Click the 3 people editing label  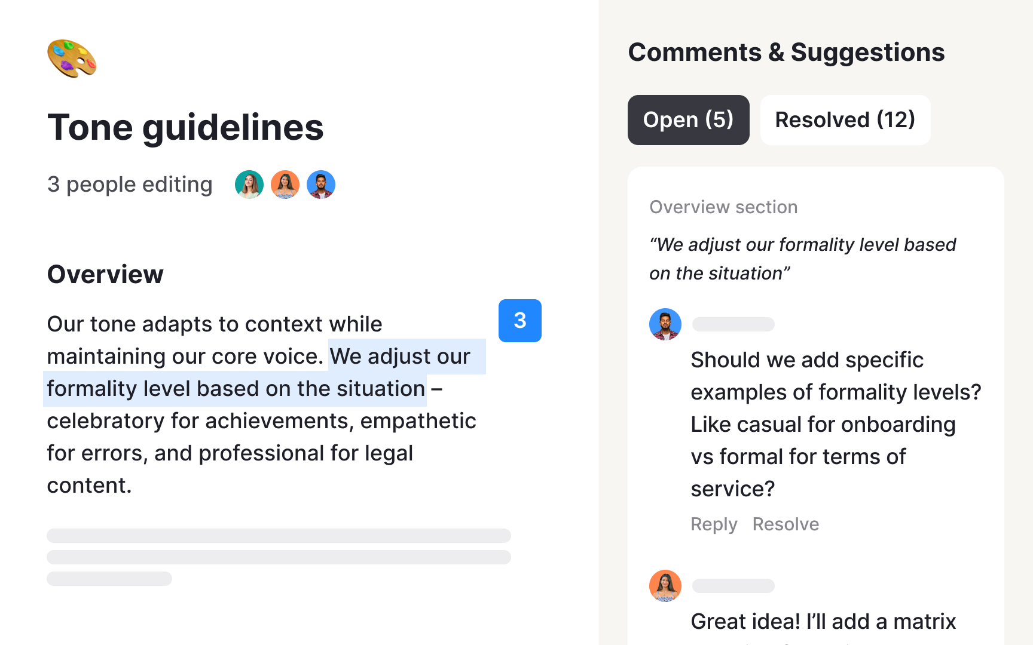click(x=129, y=184)
